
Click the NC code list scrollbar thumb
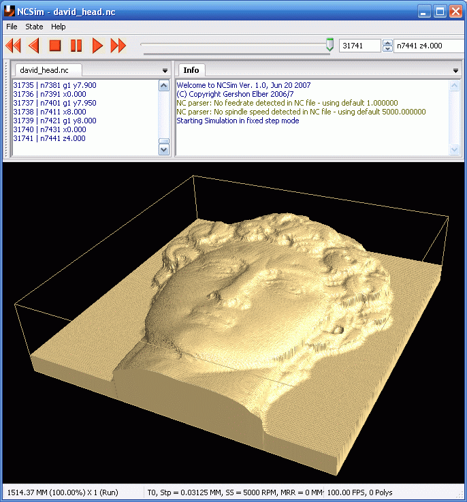coord(164,141)
